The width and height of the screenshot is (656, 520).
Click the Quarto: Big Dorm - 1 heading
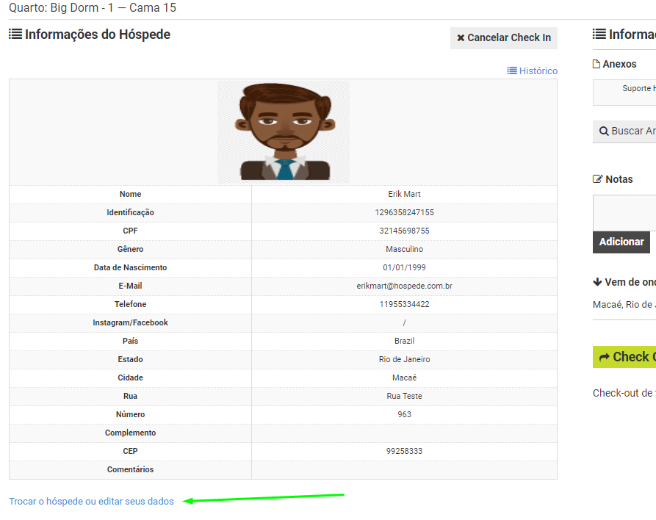93,8
